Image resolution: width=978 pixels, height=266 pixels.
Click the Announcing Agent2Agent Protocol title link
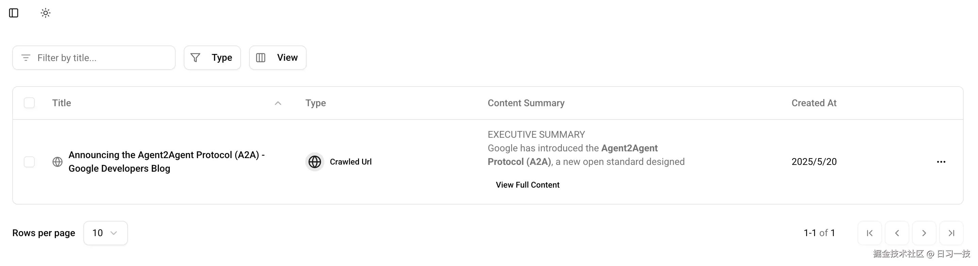167,161
